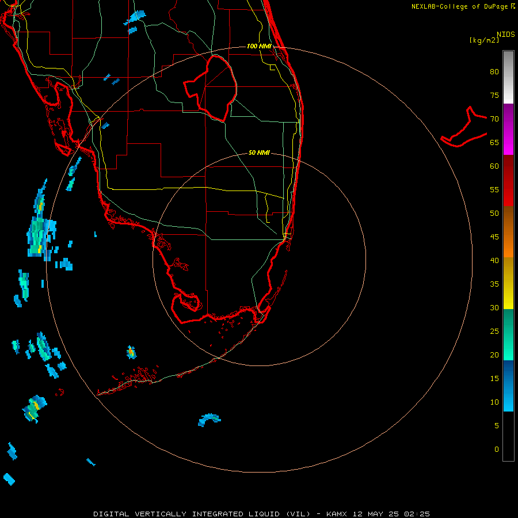The height and width of the screenshot is (518, 518).
Task: Click the 25 value on the VIL scale
Action: coord(494,332)
